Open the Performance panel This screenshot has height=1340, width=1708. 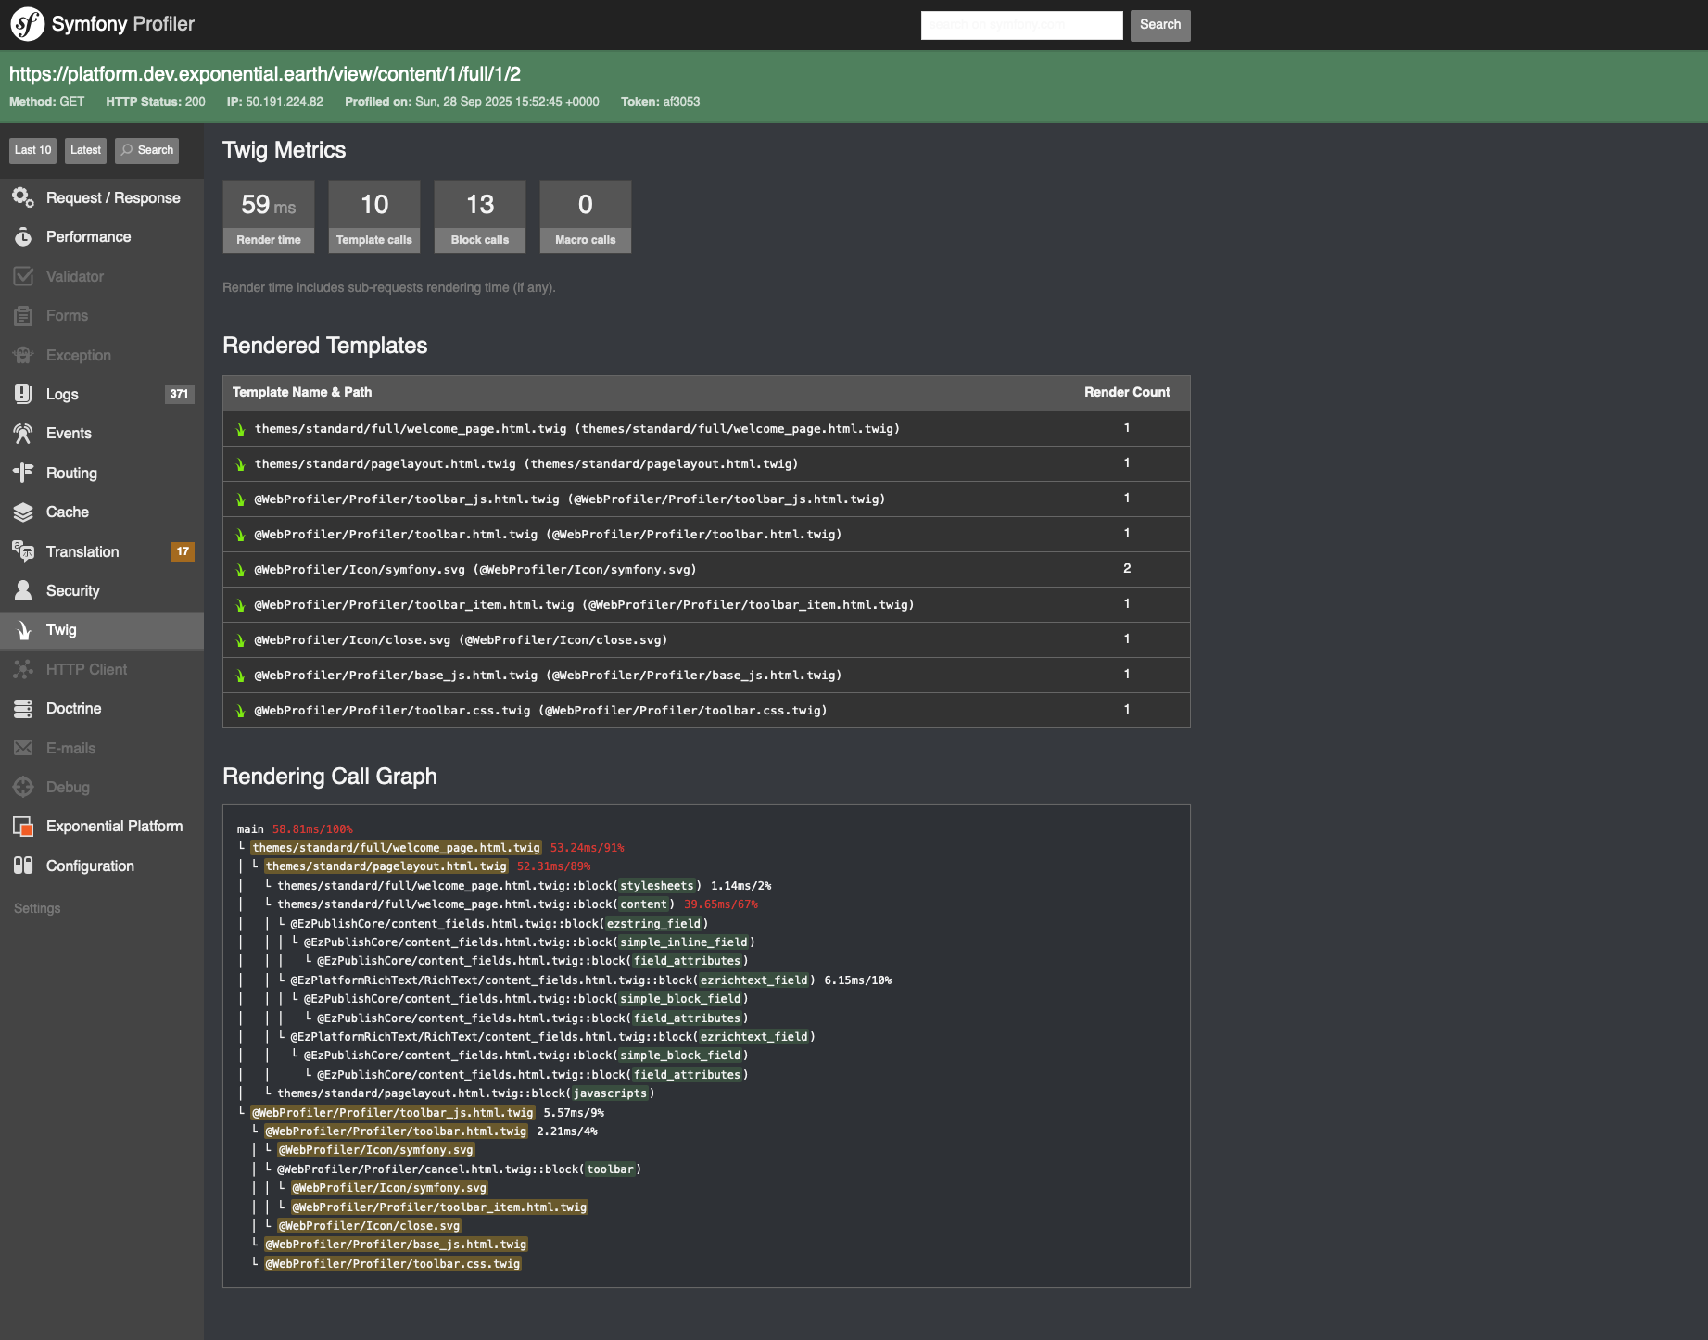coord(88,236)
